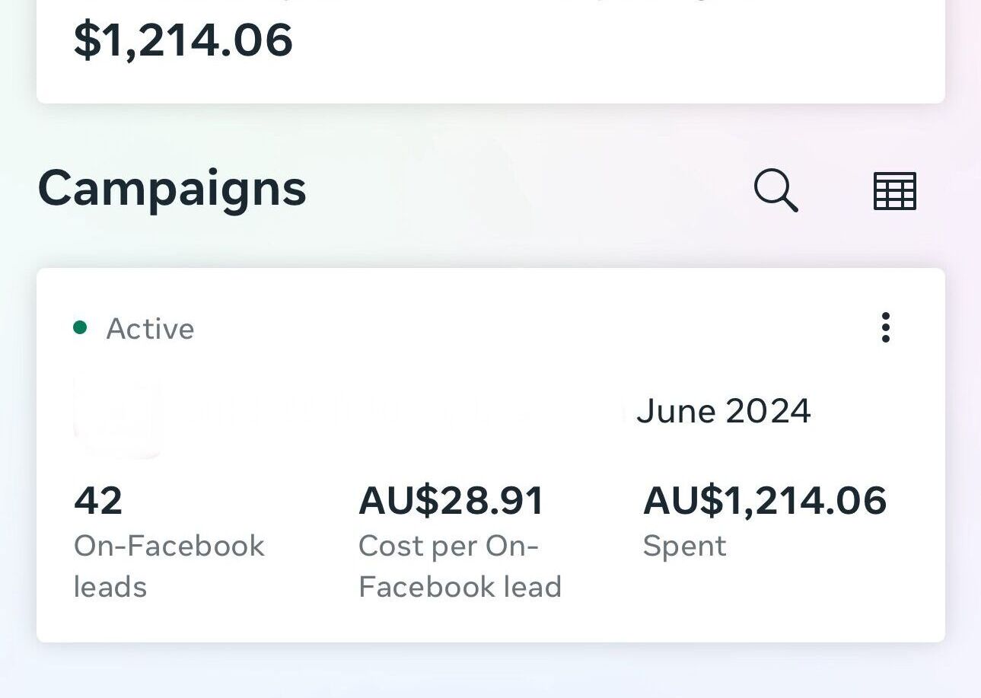Select the Cost per On-Facebook lead label
The width and height of the screenshot is (981, 698).
click(x=460, y=566)
